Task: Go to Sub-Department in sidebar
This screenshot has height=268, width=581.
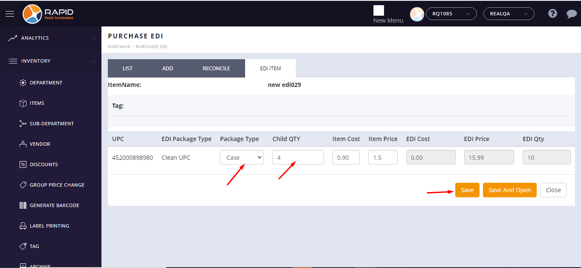Action: point(52,124)
